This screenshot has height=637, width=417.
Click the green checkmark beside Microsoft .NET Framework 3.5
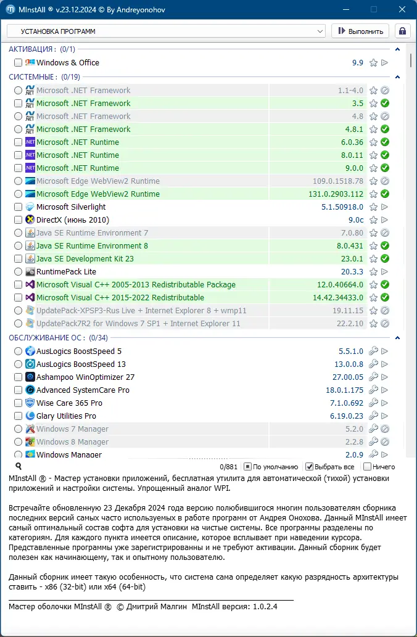tap(385, 103)
